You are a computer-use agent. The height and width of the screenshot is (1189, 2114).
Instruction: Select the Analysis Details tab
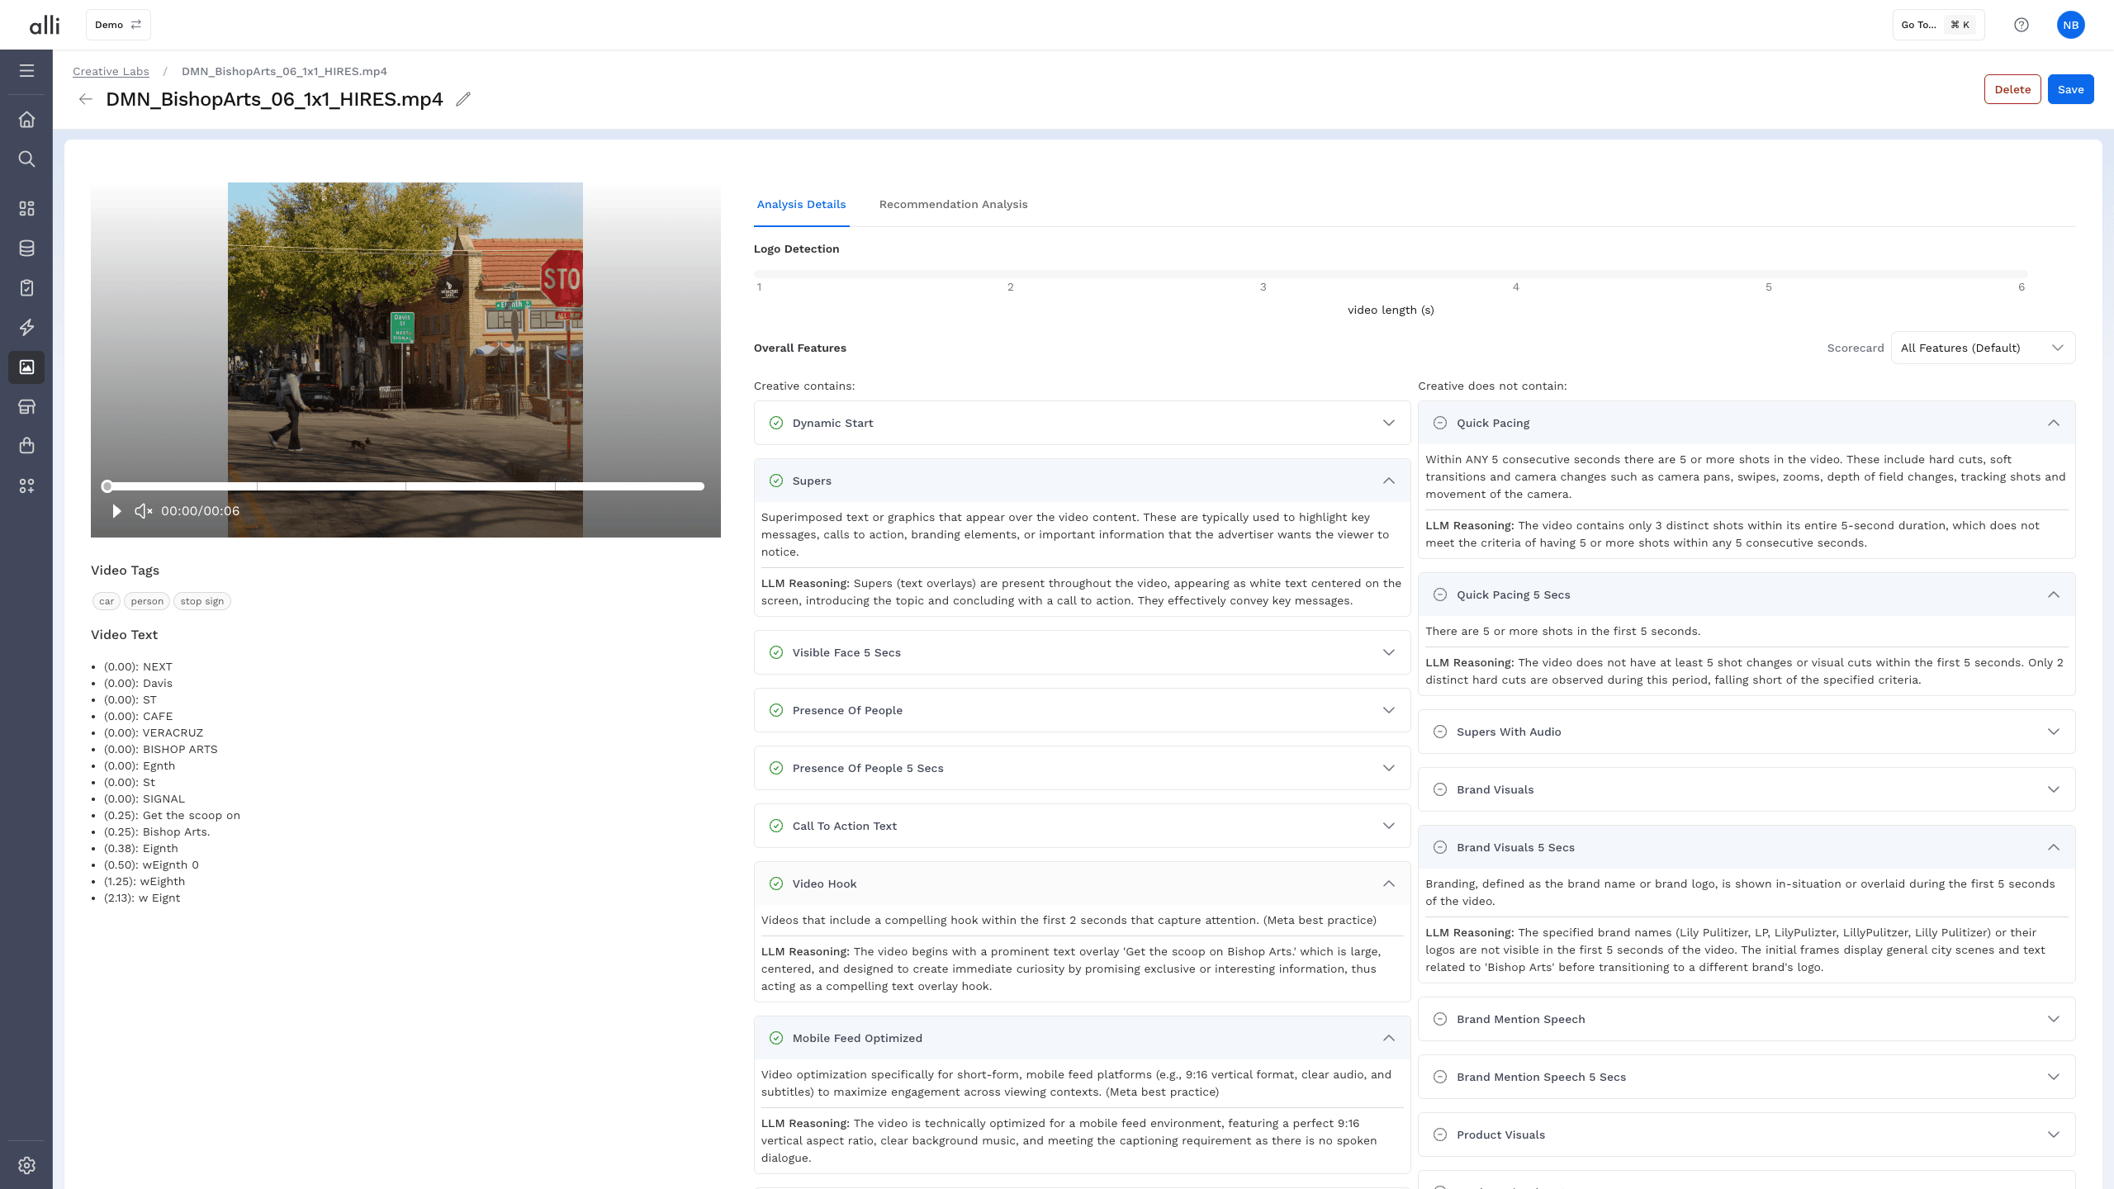[801, 204]
